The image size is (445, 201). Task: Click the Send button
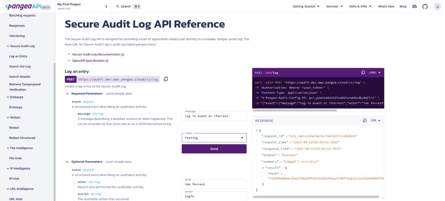pyautogui.click(x=214, y=149)
